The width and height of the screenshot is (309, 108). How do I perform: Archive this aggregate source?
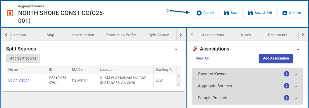291,13
